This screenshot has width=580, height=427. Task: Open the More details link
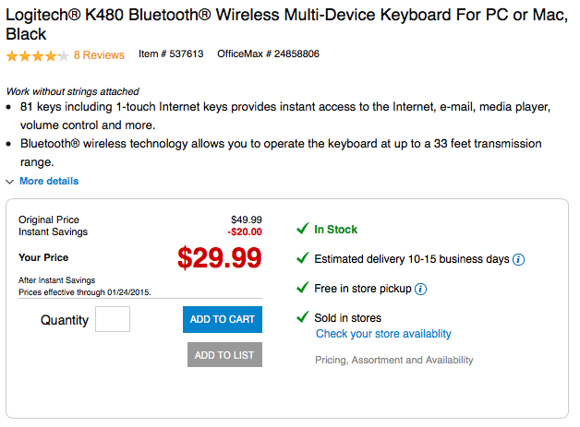(49, 181)
